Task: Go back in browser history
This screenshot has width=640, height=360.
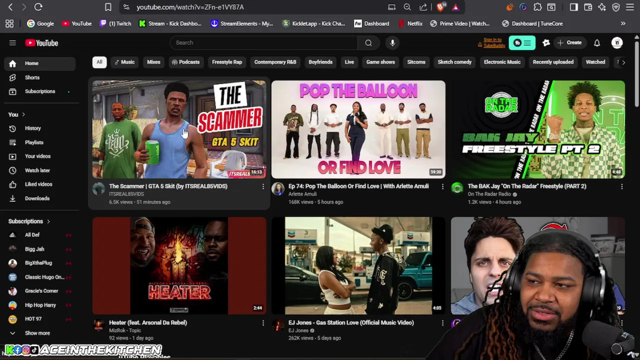Action: click(x=10, y=7)
